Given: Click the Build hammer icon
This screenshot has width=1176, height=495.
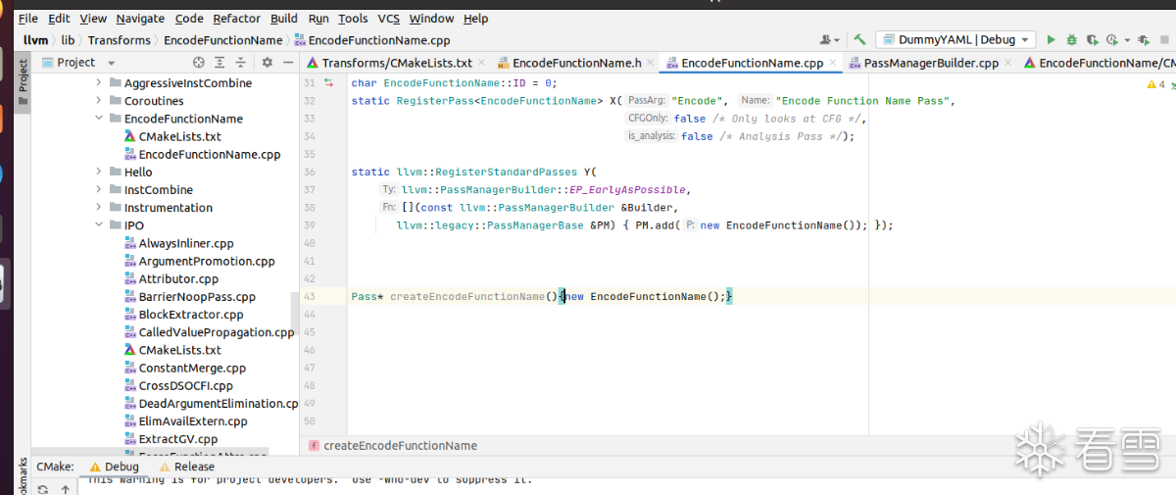Looking at the screenshot, I should tap(859, 40).
